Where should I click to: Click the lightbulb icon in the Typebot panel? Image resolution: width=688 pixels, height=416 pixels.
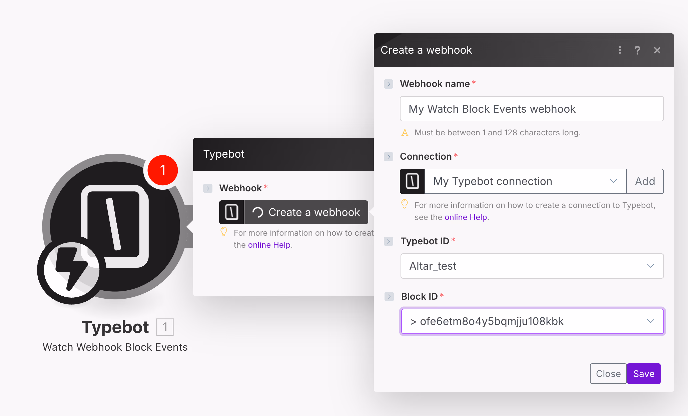click(223, 232)
